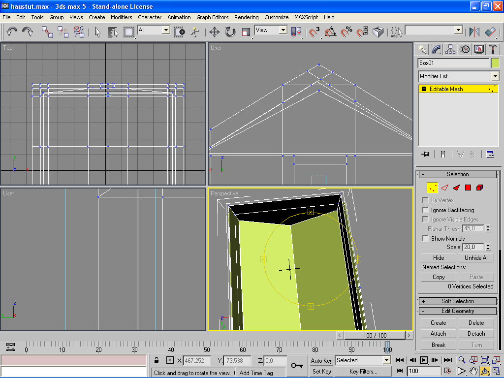The image size is (504, 378).
Task: Choose the Select Object arrow tool
Action: pos(98,32)
